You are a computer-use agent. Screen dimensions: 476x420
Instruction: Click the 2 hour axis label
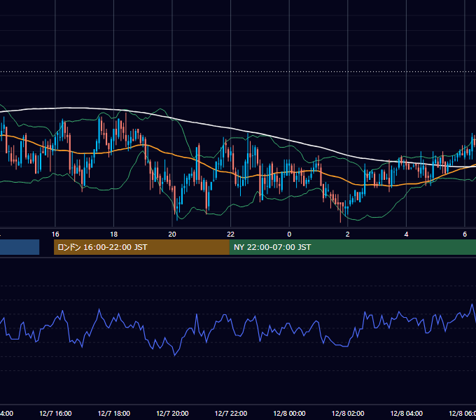pos(348,234)
